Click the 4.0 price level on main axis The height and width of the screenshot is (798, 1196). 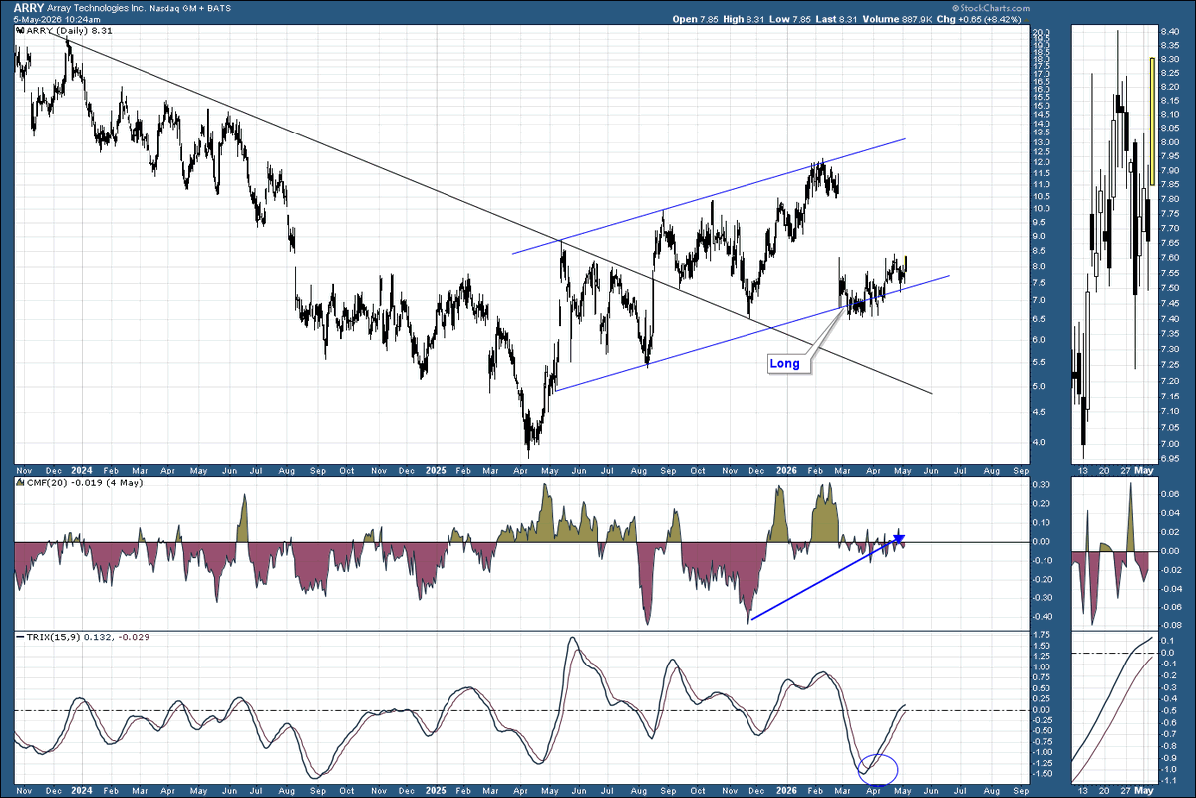tap(1040, 443)
